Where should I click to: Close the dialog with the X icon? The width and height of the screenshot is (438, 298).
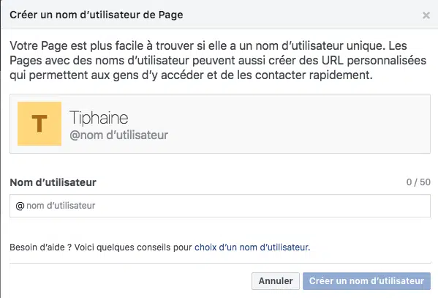click(426, 15)
